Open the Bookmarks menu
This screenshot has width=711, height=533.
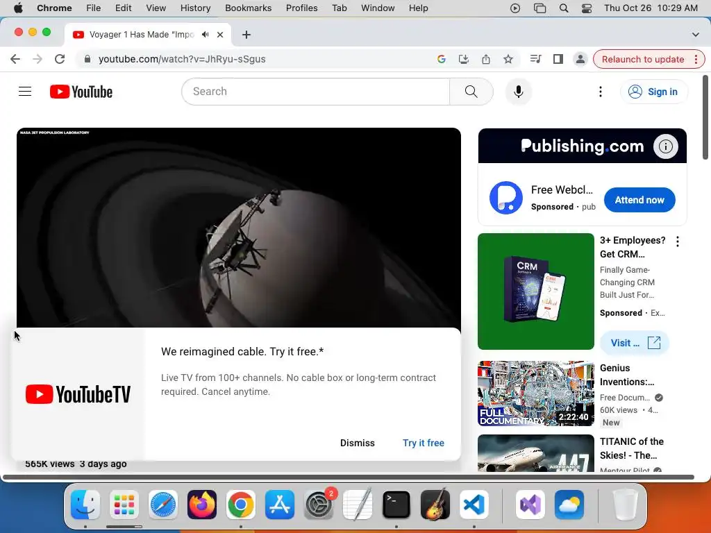tap(248, 8)
